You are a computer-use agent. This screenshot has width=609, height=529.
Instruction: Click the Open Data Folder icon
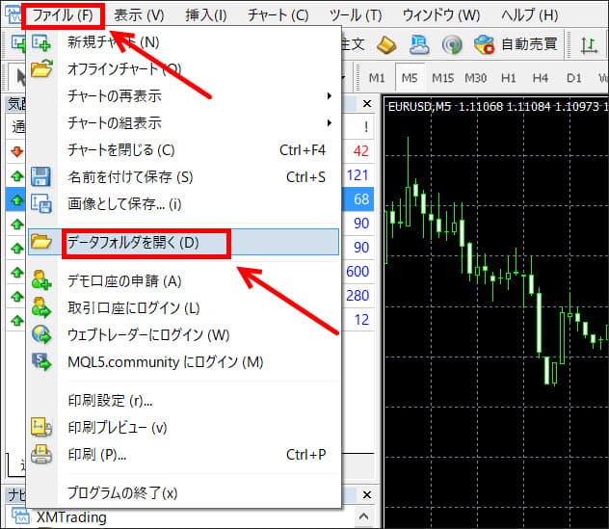coord(41,242)
